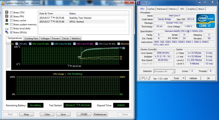Image resolution: width=219 pixels, height=120 pixels.
Task: Open the Mainboard tab in CPU-Z
Action: (162, 9)
